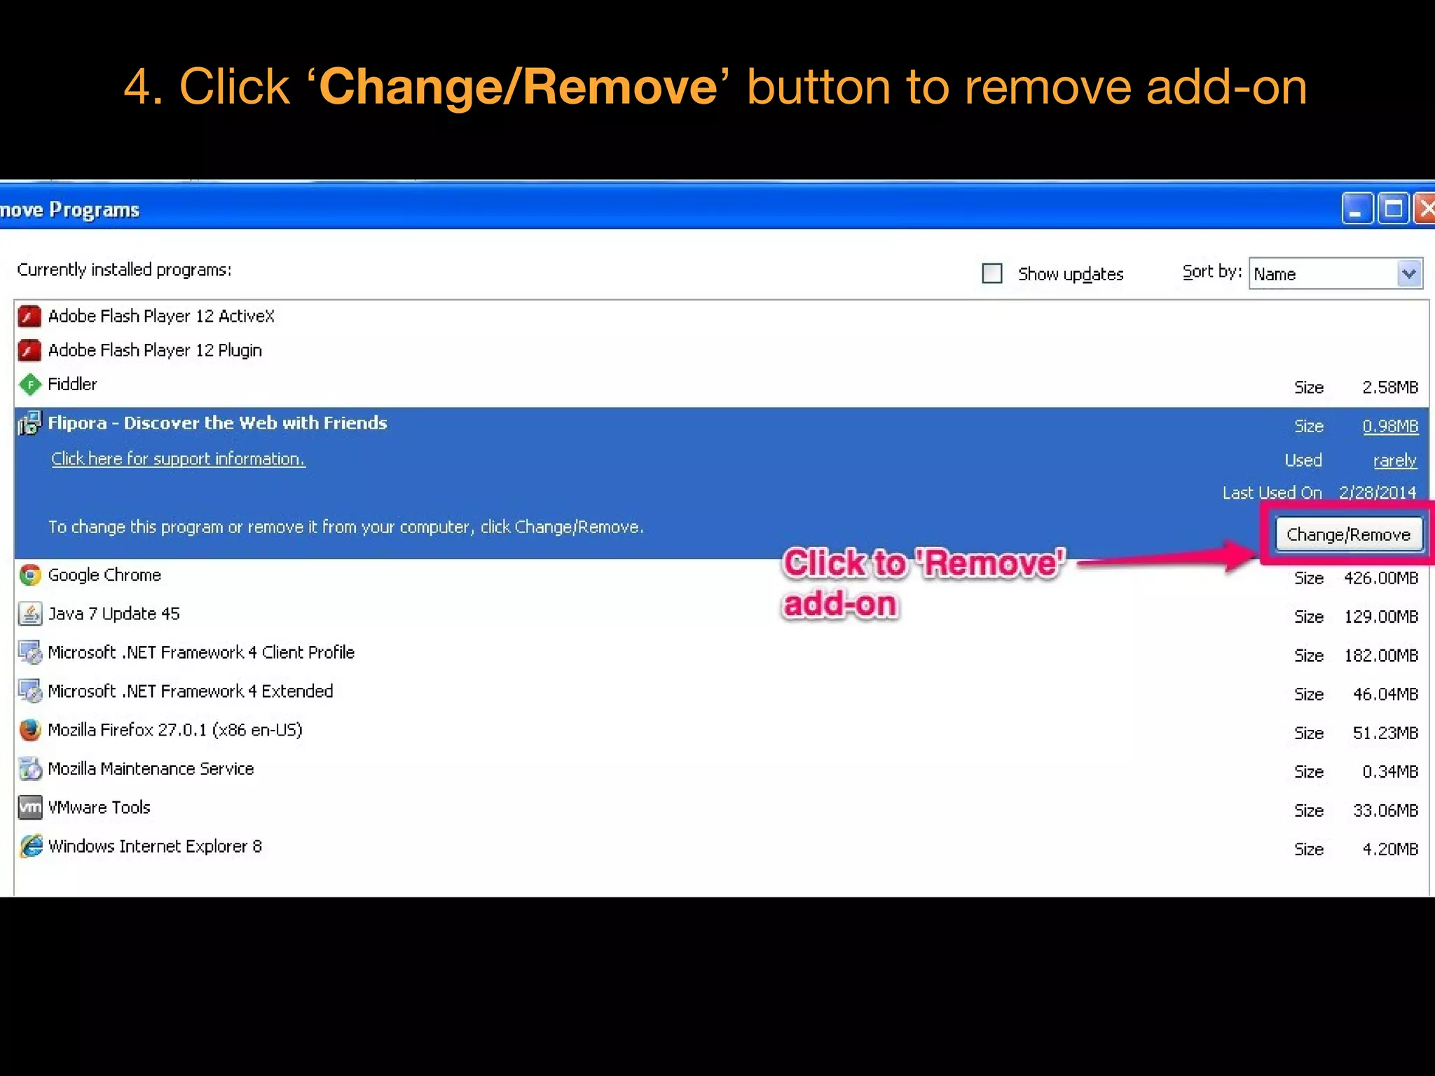The image size is (1435, 1076).
Task: Open 'Click here for support information' link
Action: pyautogui.click(x=178, y=459)
